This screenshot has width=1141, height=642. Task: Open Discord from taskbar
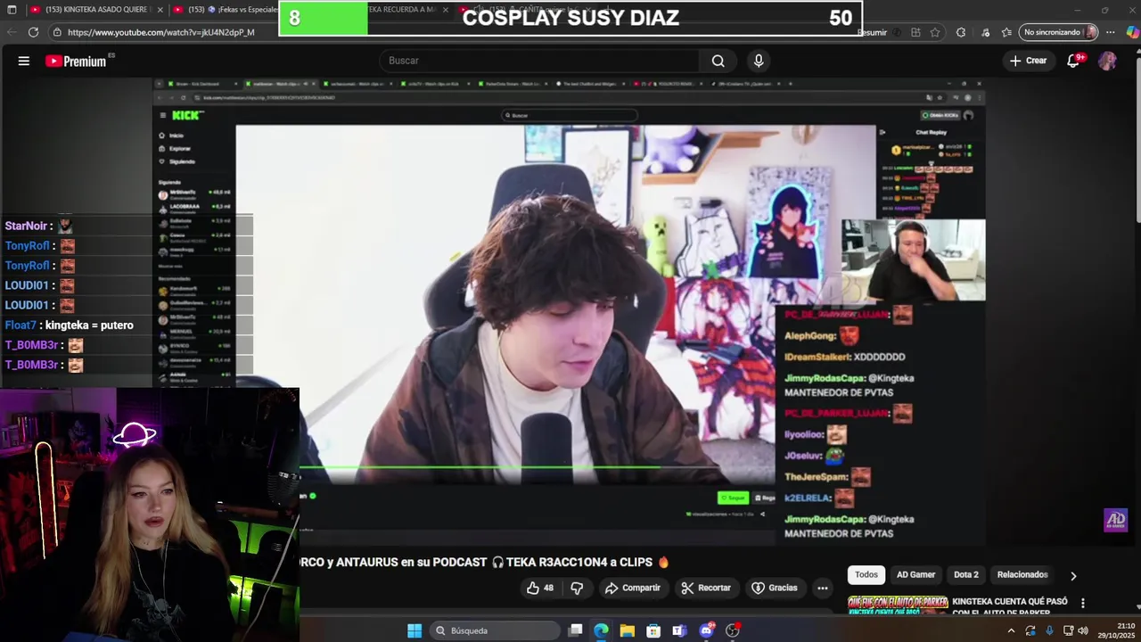pos(706,630)
